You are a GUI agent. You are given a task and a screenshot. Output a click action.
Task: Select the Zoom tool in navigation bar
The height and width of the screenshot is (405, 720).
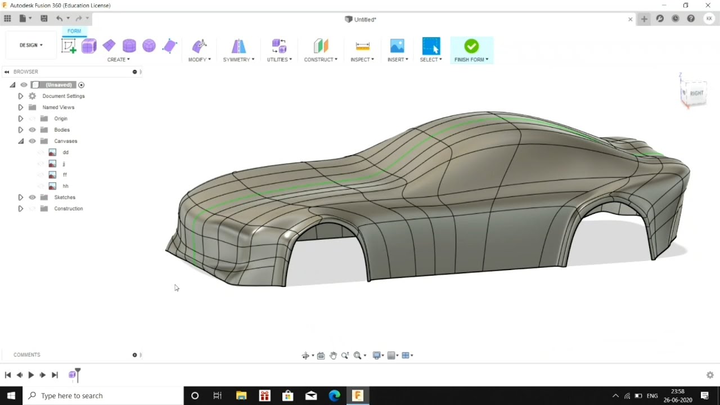click(345, 355)
